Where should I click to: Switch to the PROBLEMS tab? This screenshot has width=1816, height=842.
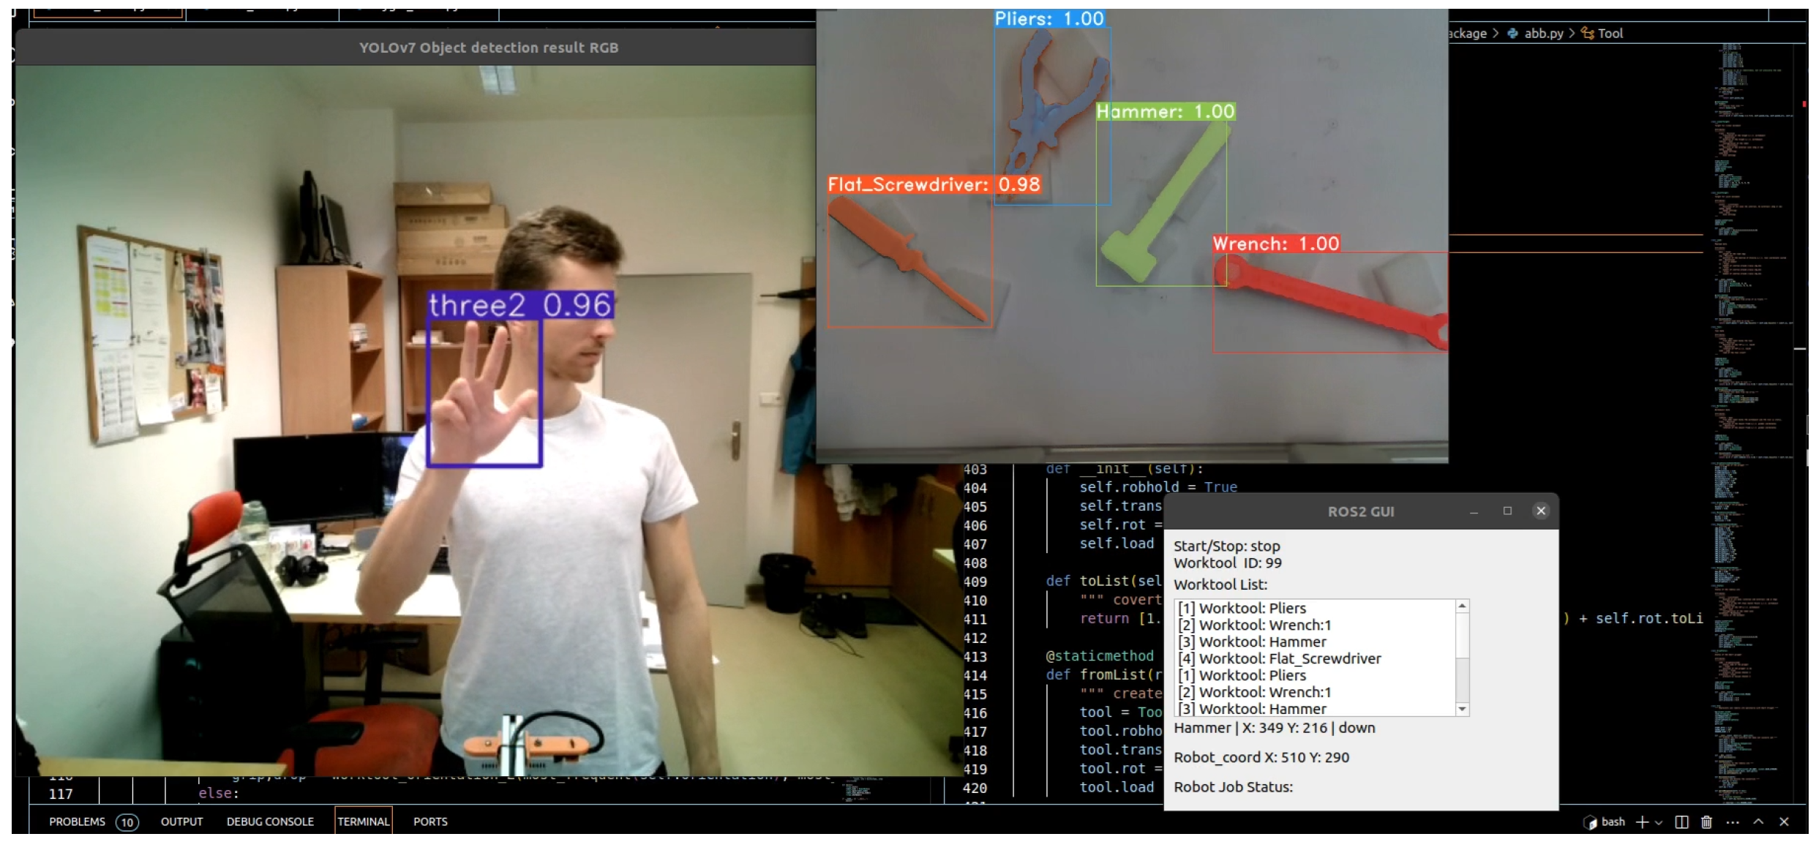(77, 822)
